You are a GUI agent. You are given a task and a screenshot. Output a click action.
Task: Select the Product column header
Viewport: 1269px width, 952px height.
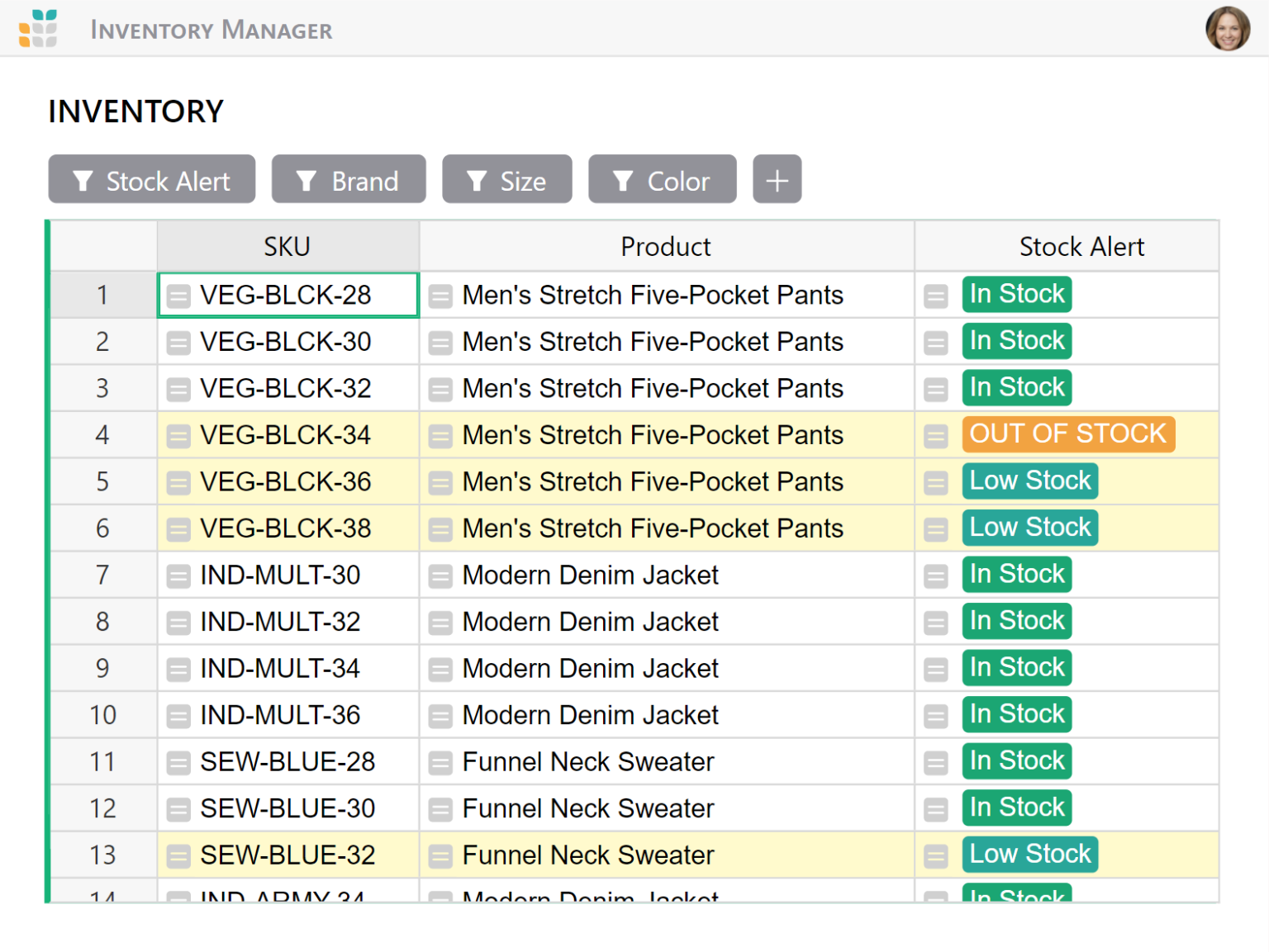665,245
